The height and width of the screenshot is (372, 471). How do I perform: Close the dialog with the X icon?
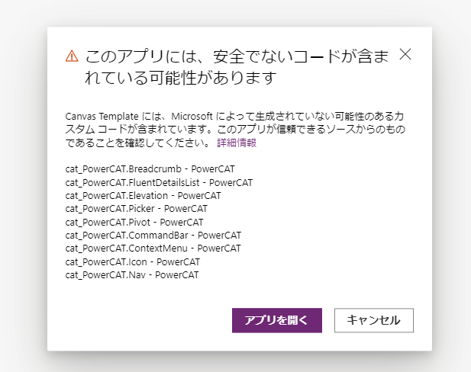[405, 55]
